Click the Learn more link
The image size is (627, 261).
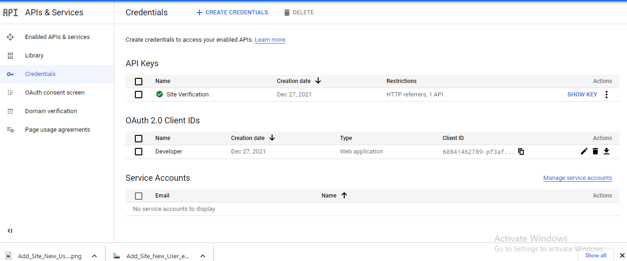[x=270, y=40]
